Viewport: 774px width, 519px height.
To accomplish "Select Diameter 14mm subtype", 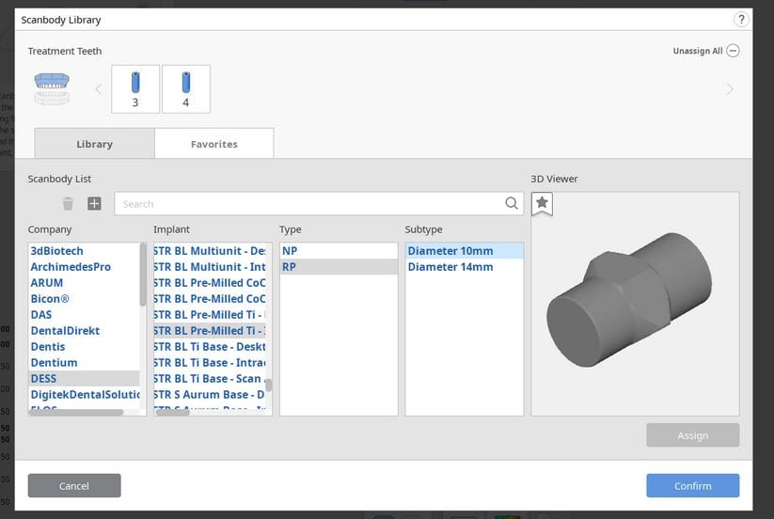I will click(450, 267).
